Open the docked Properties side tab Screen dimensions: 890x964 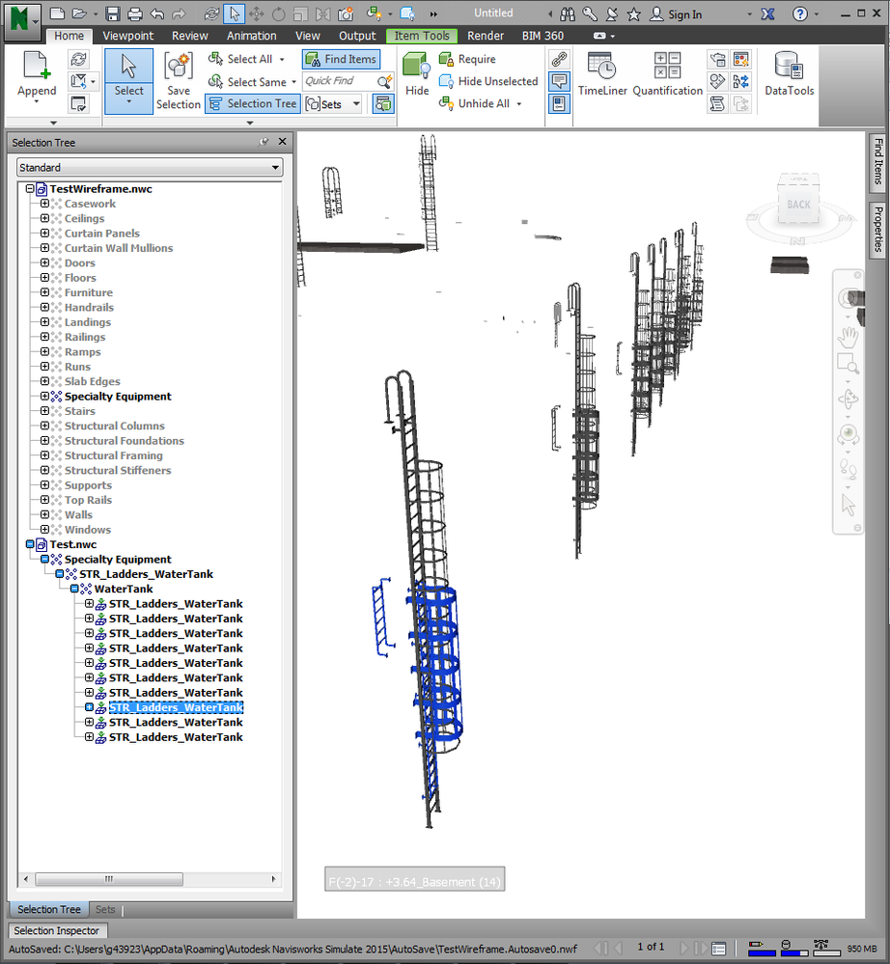pos(878,229)
